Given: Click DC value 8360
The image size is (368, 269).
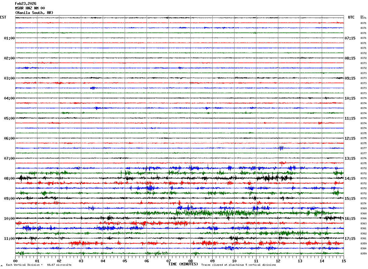Looking at the screenshot, I should (363, 248).
